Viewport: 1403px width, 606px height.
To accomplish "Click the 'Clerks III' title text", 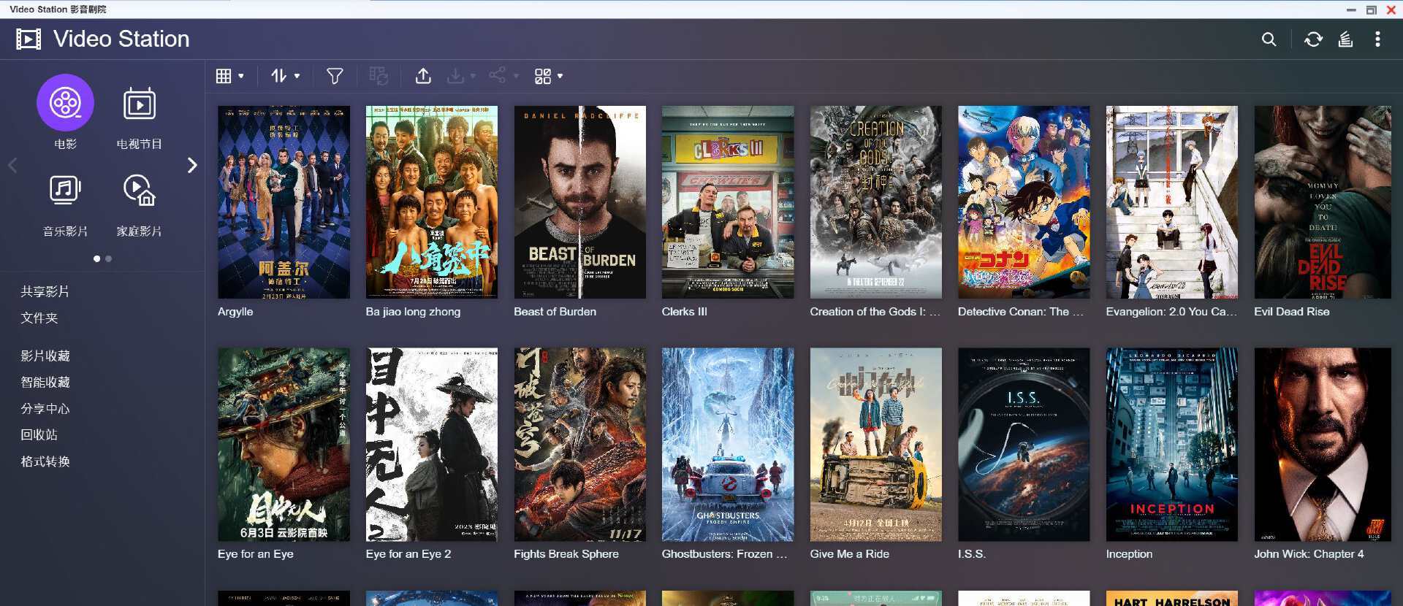I will pos(685,312).
